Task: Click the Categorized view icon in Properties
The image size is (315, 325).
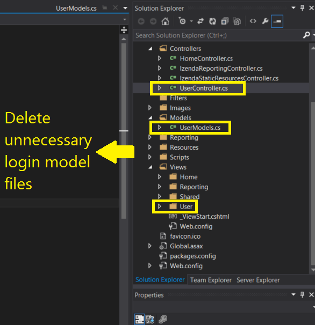Action: point(139,319)
